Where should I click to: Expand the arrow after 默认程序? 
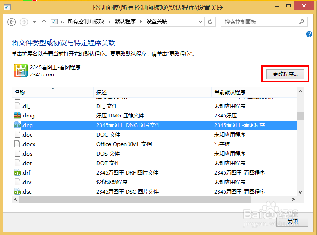click(x=141, y=22)
